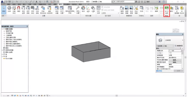This screenshot has height=99, width=188.
Task: Expand Ceiling Plans (天花板平面) node
Action: tap(4, 33)
